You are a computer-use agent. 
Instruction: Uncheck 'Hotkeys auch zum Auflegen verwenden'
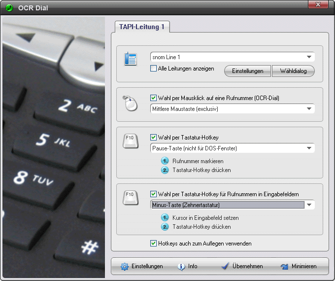(x=154, y=243)
